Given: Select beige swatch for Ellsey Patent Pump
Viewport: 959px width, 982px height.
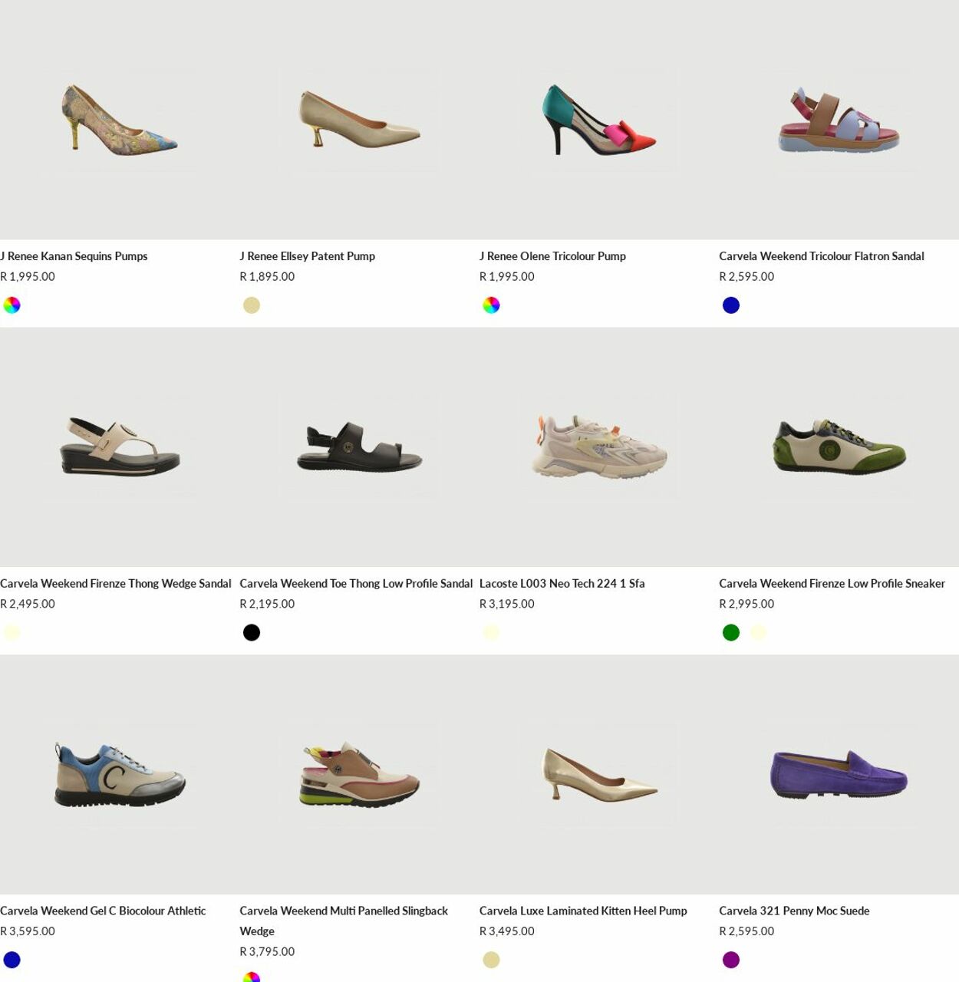Looking at the screenshot, I should pos(252,305).
